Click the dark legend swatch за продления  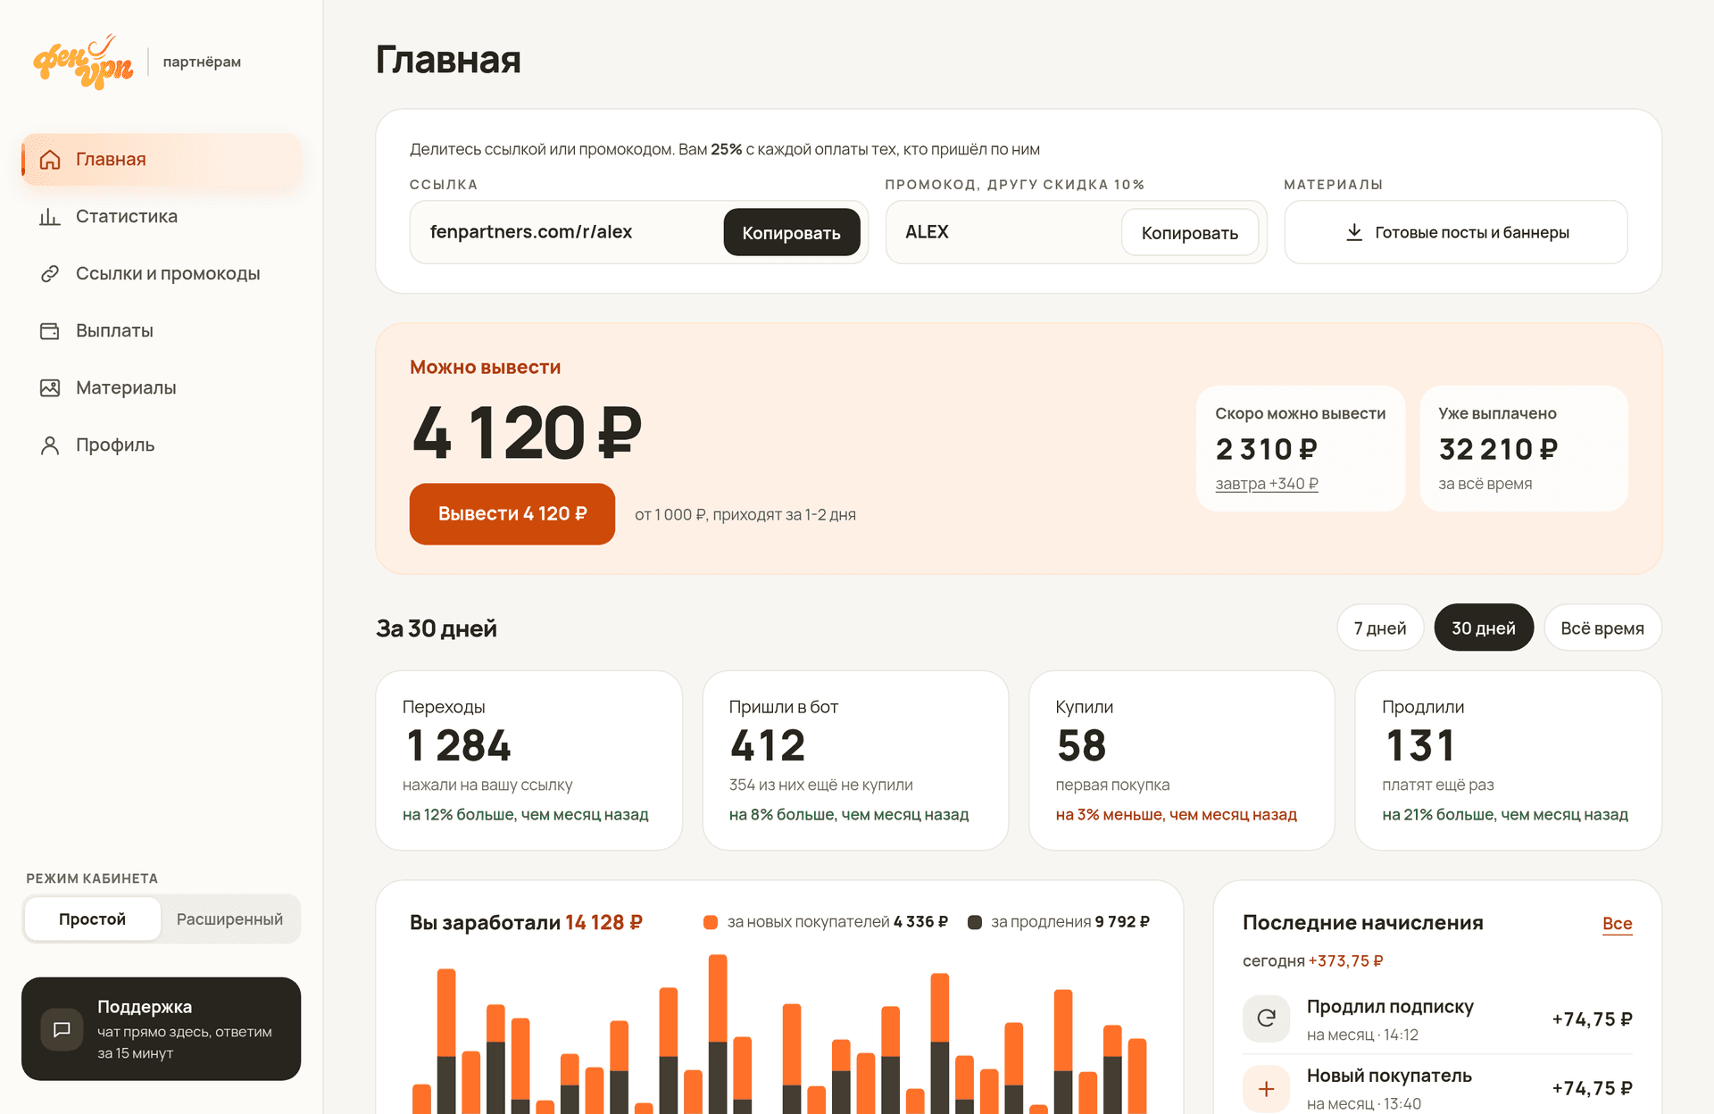coord(975,922)
